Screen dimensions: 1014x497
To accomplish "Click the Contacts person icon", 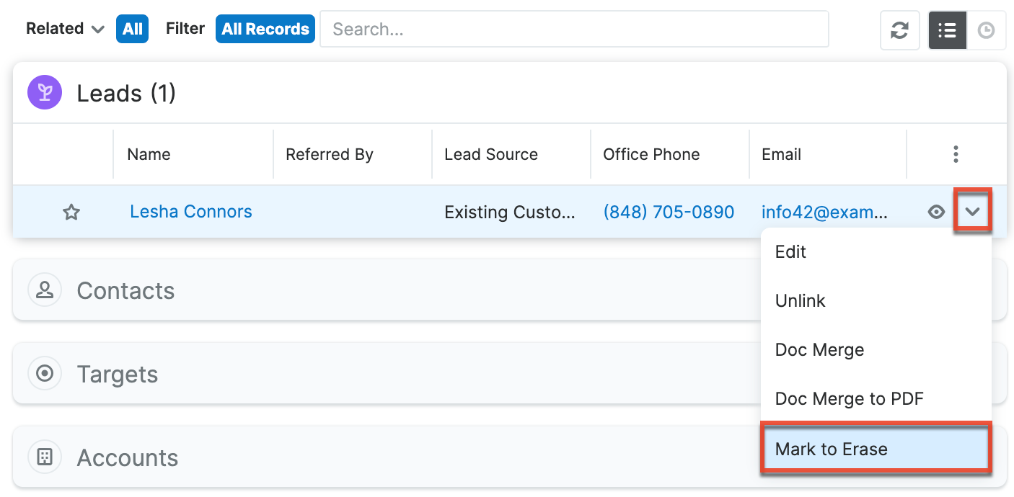I will 45,290.
